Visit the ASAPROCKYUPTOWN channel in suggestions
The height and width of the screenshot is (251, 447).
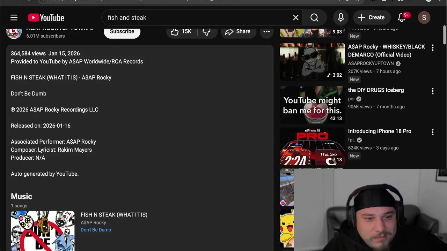(x=371, y=63)
